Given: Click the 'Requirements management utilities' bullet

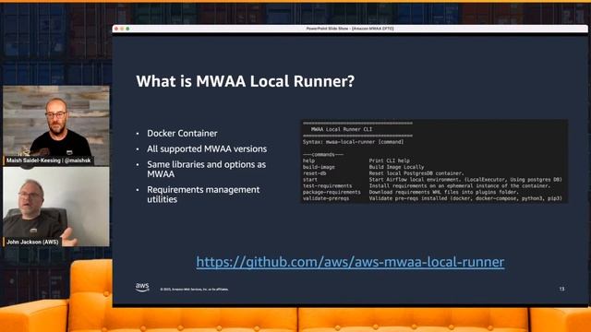Looking at the screenshot, I should tap(203, 195).
